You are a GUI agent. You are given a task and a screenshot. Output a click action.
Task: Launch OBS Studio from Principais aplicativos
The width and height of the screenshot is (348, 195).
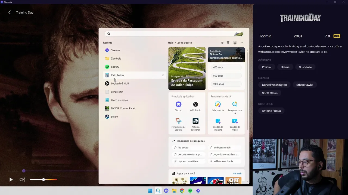[x=195, y=106]
